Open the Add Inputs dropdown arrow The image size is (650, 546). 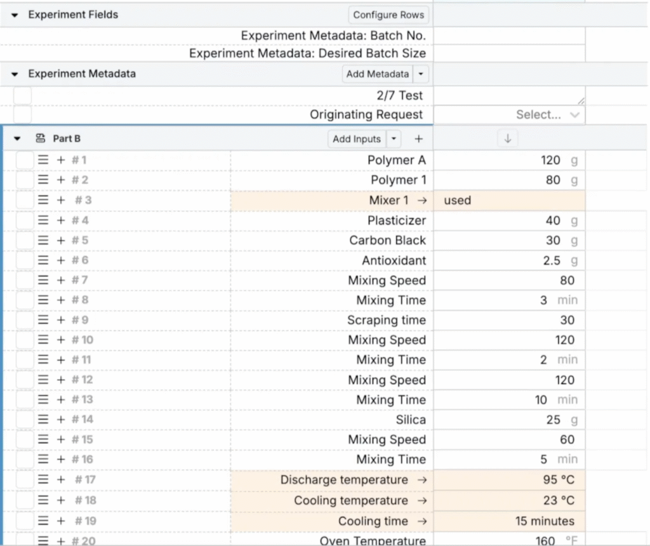click(x=394, y=139)
